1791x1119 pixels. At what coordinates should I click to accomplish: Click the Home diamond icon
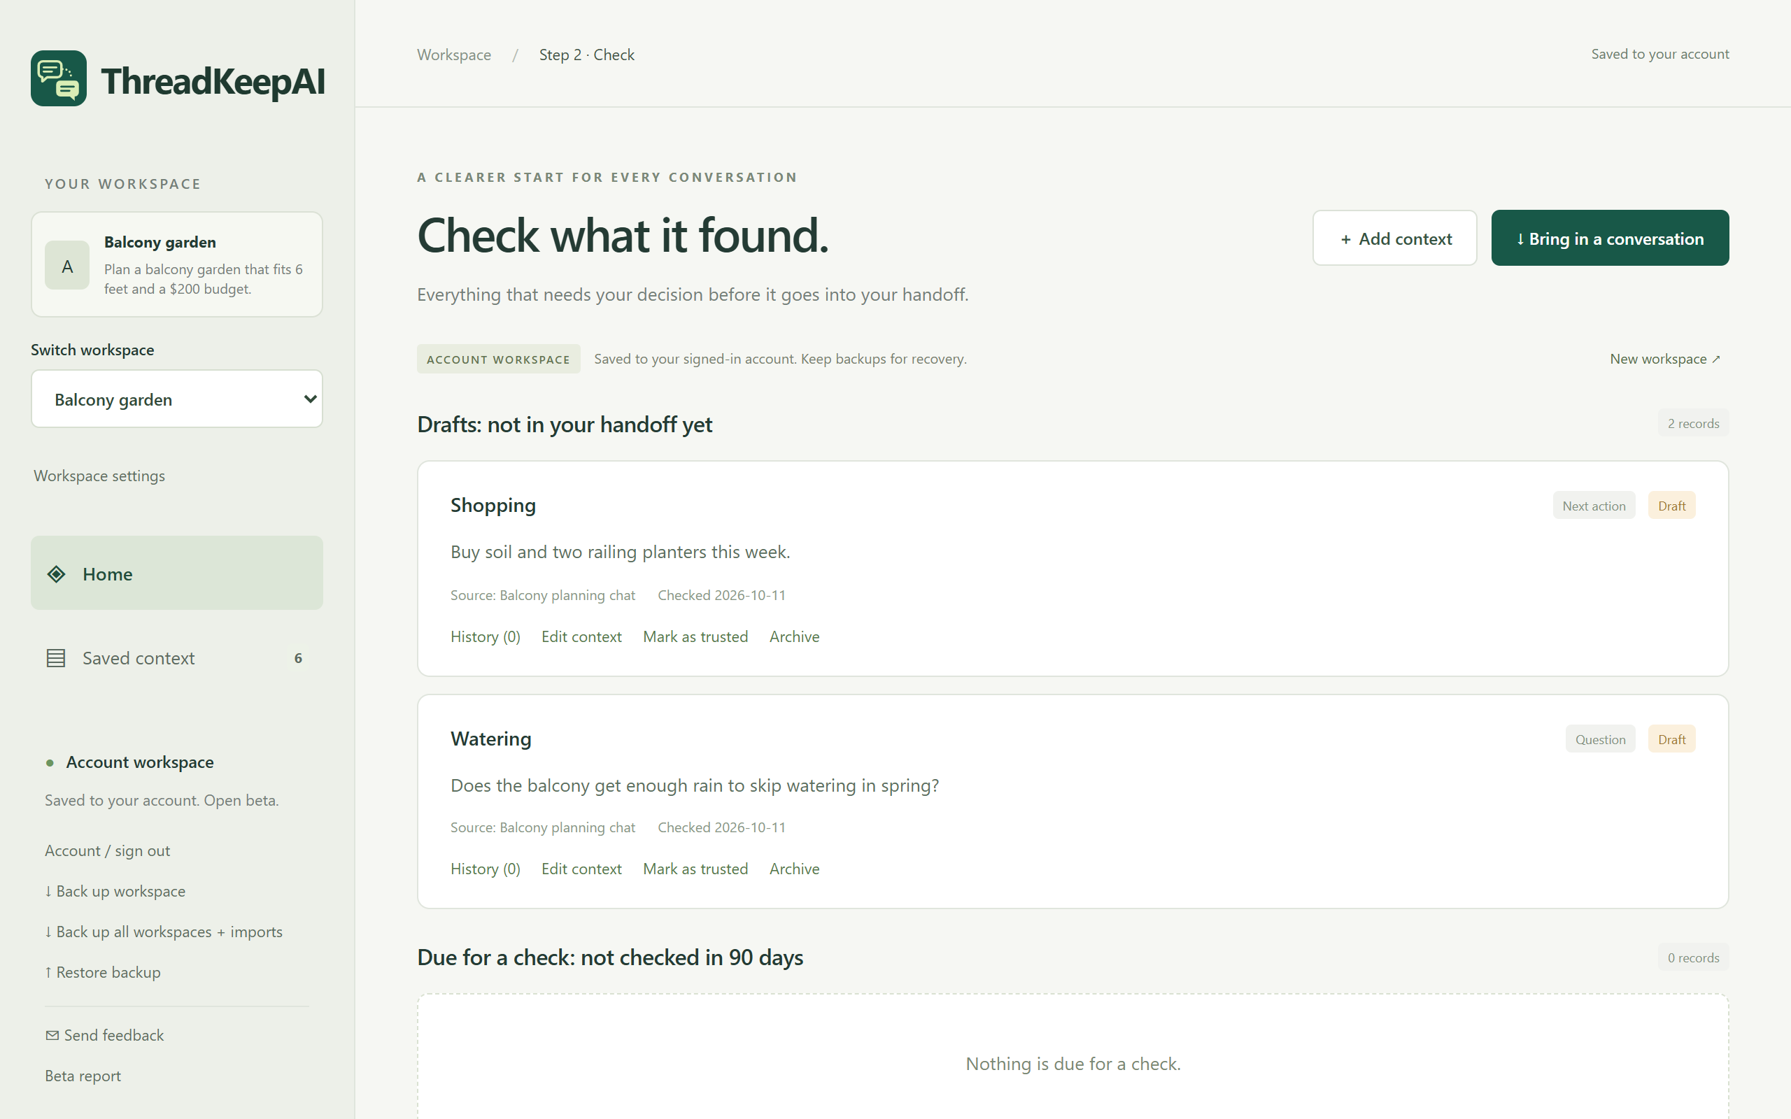(56, 573)
